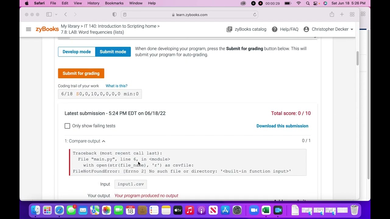
Task: Stop the screen recording
Action: pos(261,3)
